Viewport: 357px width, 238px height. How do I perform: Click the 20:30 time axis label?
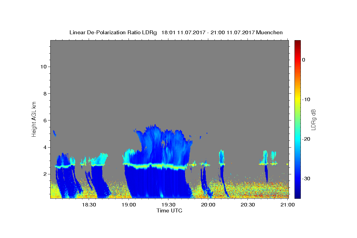point(248,205)
